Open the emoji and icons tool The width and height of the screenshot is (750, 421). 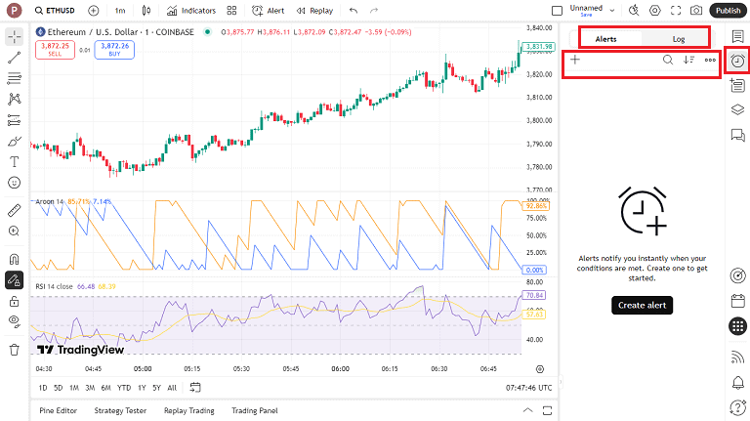[15, 183]
